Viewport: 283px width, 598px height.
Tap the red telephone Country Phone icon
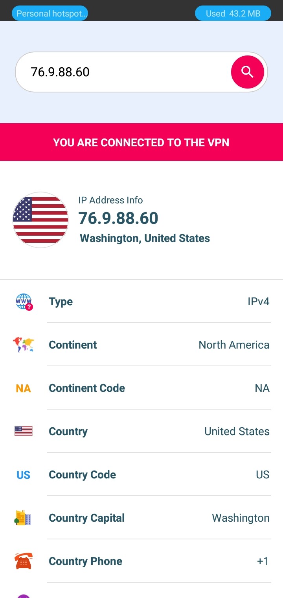23,561
